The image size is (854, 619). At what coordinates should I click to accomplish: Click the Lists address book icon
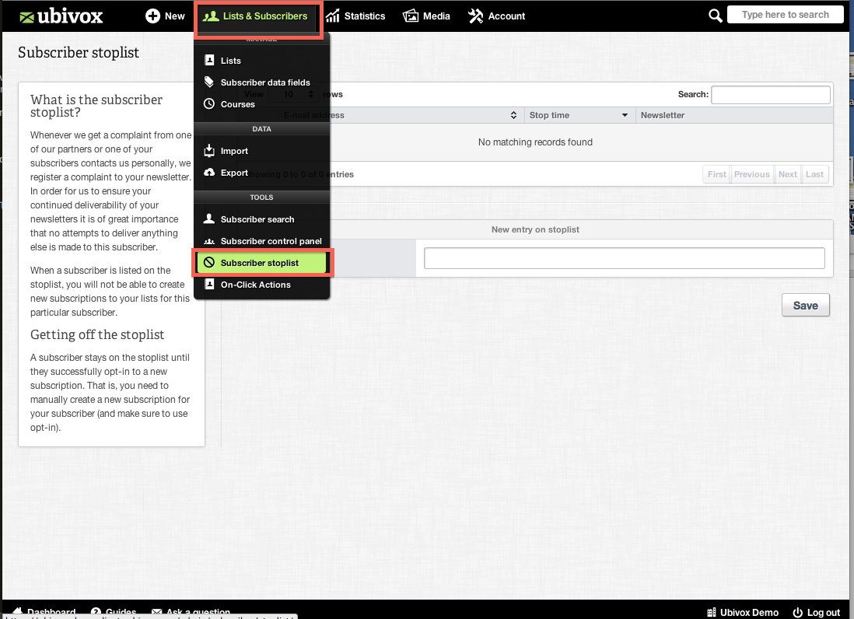coord(209,60)
